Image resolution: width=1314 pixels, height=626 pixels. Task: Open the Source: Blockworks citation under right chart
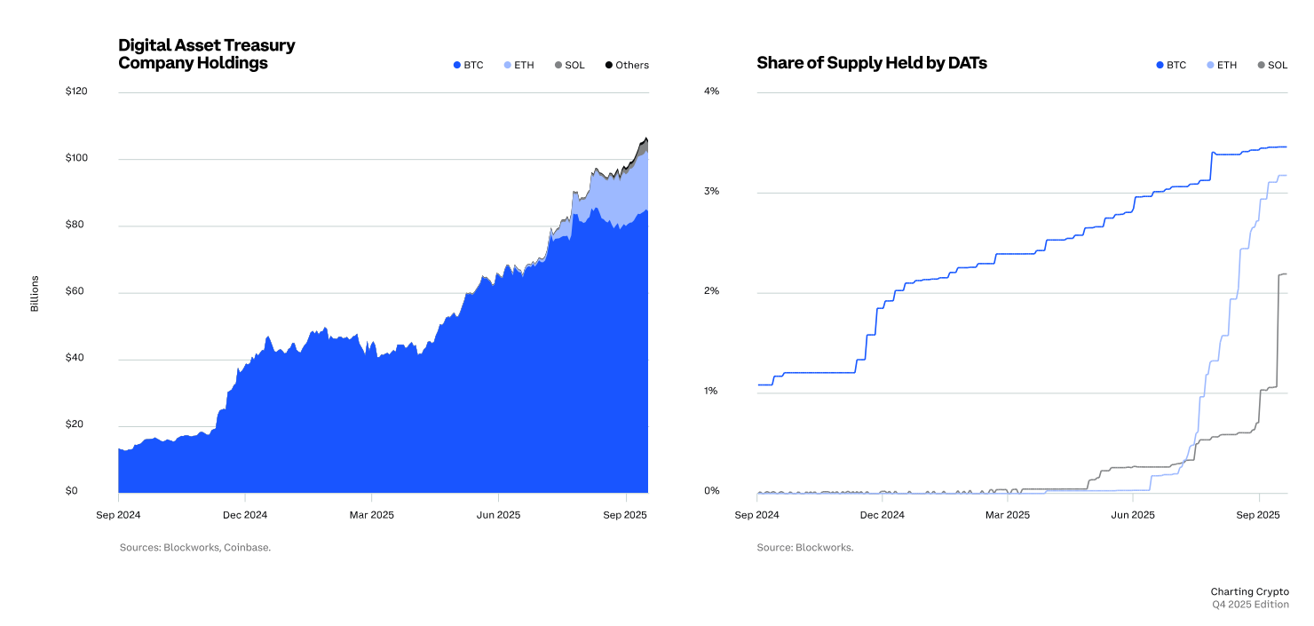pos(804,548)
